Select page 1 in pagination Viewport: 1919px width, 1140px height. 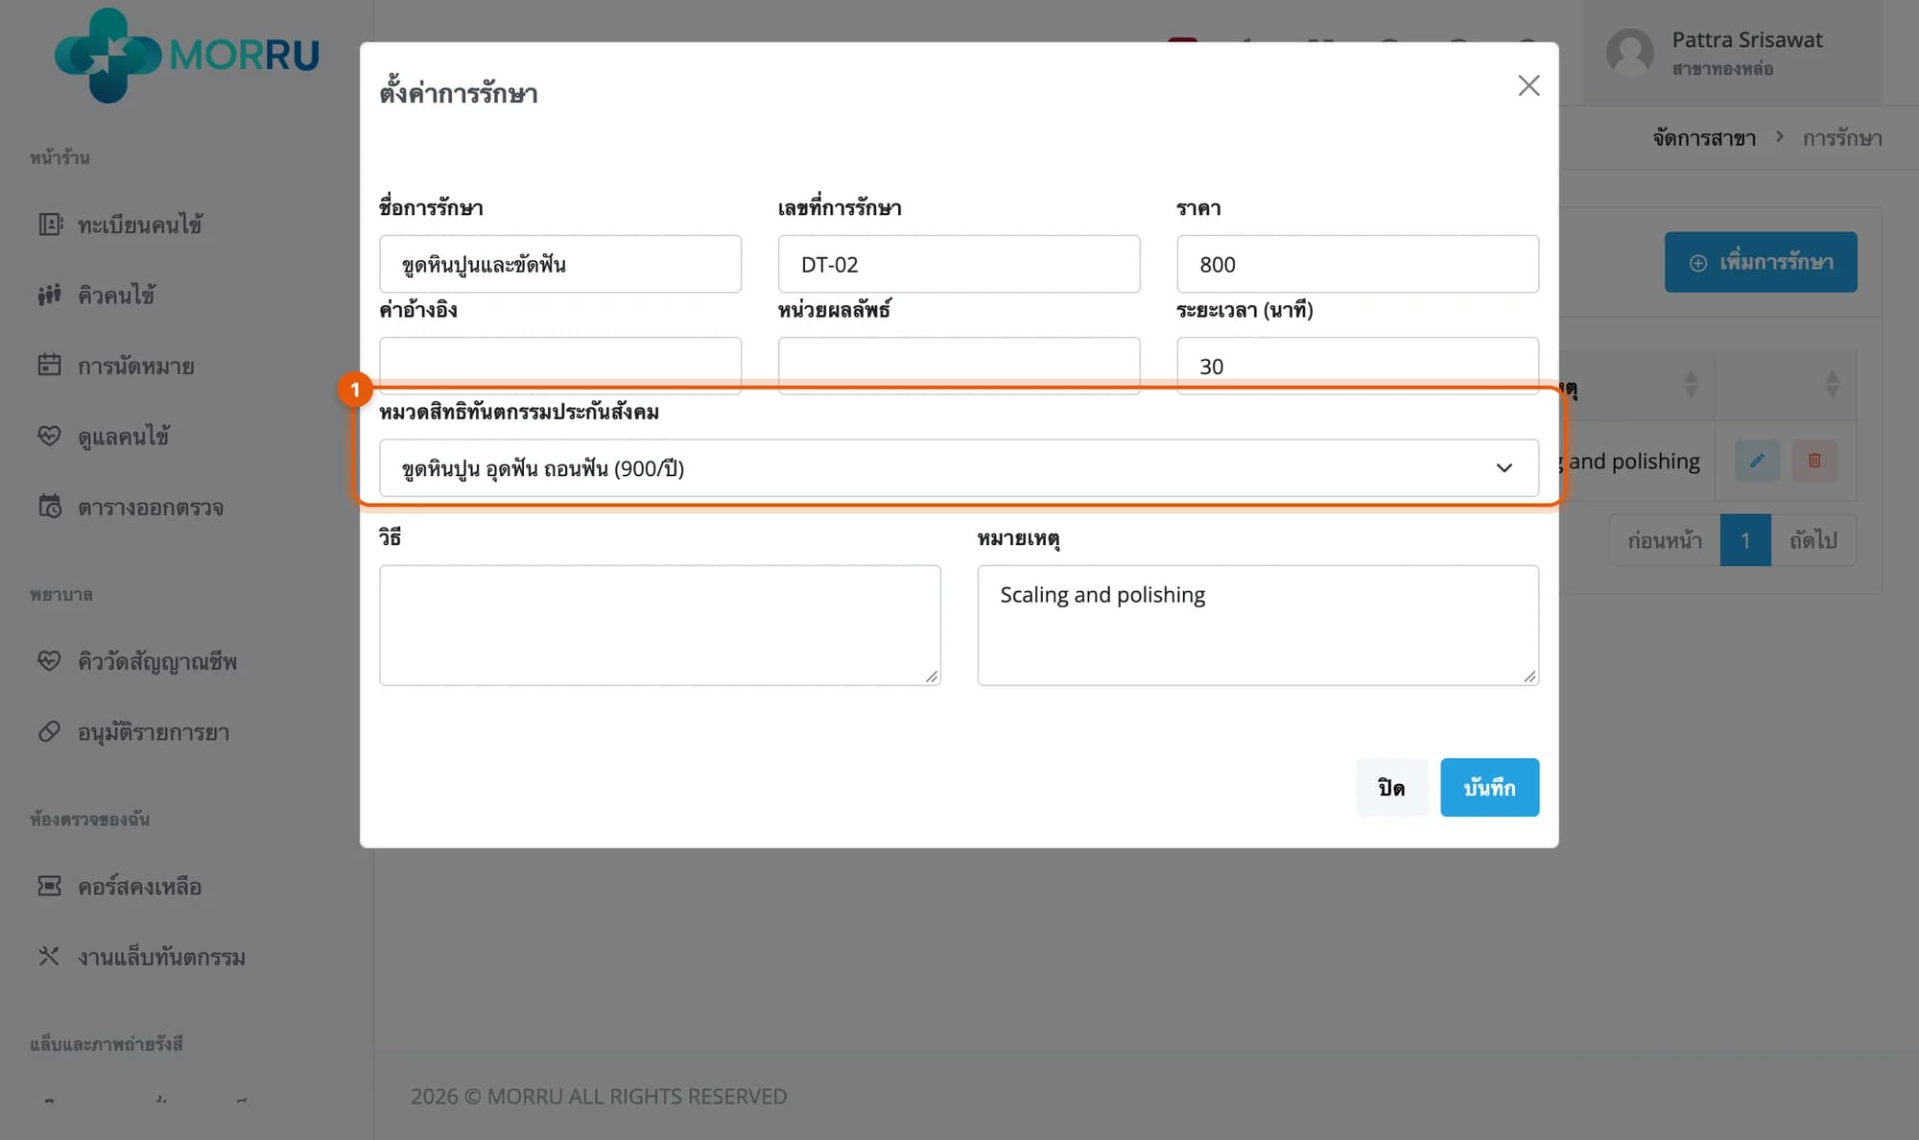[x=1745, y=540]
